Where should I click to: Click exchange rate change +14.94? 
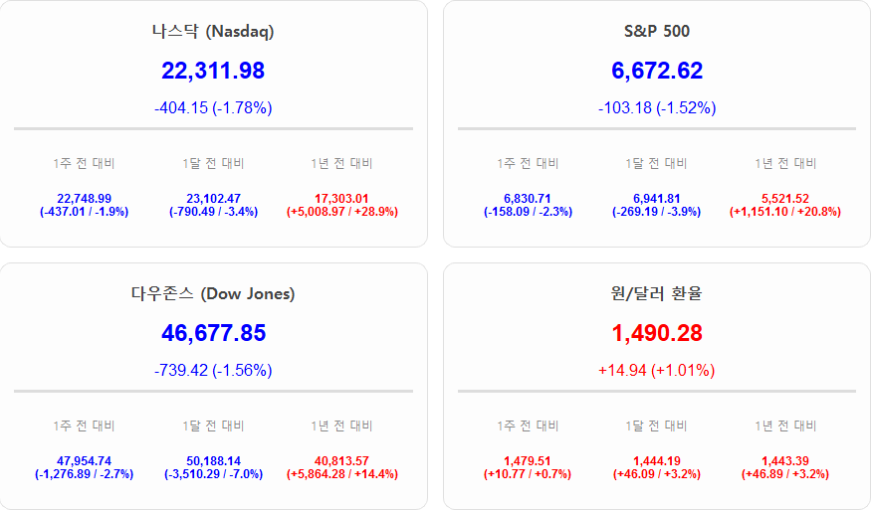coord(656,370)
